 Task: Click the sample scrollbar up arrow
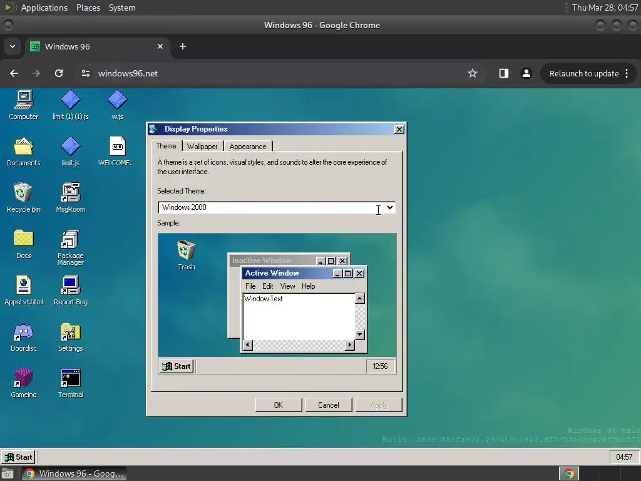click(x=360, y=299)
